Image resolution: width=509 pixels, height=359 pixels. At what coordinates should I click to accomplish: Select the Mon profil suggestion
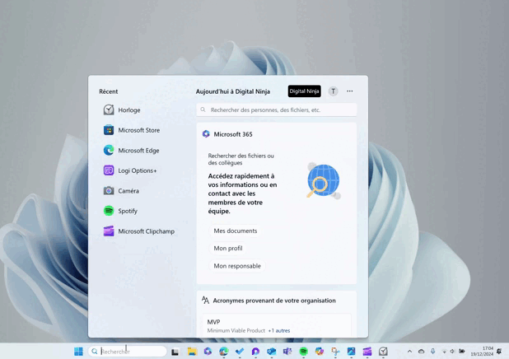(x=227, y=249)
